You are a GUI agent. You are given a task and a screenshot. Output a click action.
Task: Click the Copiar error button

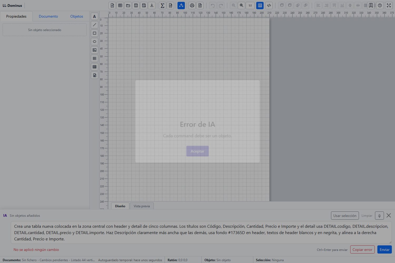point(362,250)
